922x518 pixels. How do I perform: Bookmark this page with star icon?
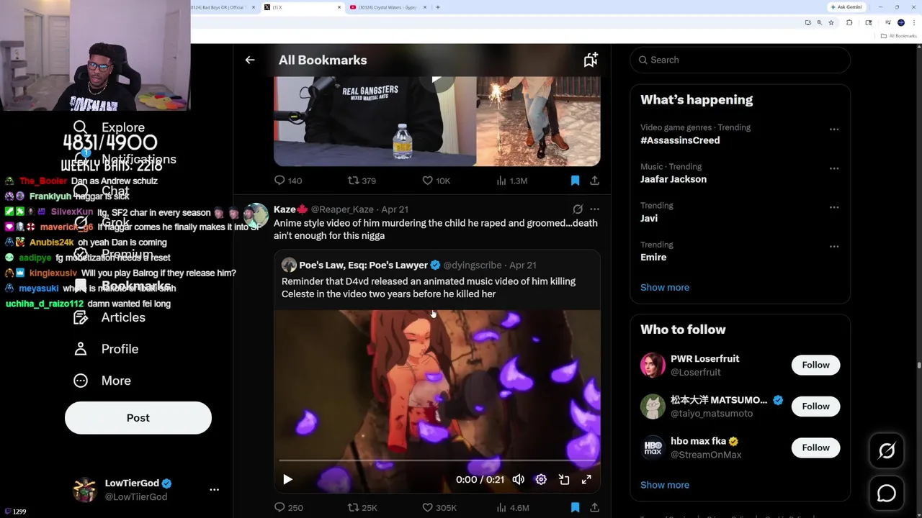[831, 23]
